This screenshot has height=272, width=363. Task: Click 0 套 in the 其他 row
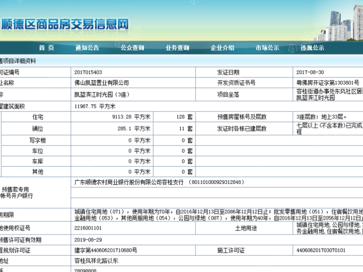[187, 172]
